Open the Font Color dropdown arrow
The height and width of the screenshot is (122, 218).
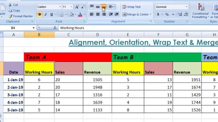pyautogui.click(x=84, y=14)
